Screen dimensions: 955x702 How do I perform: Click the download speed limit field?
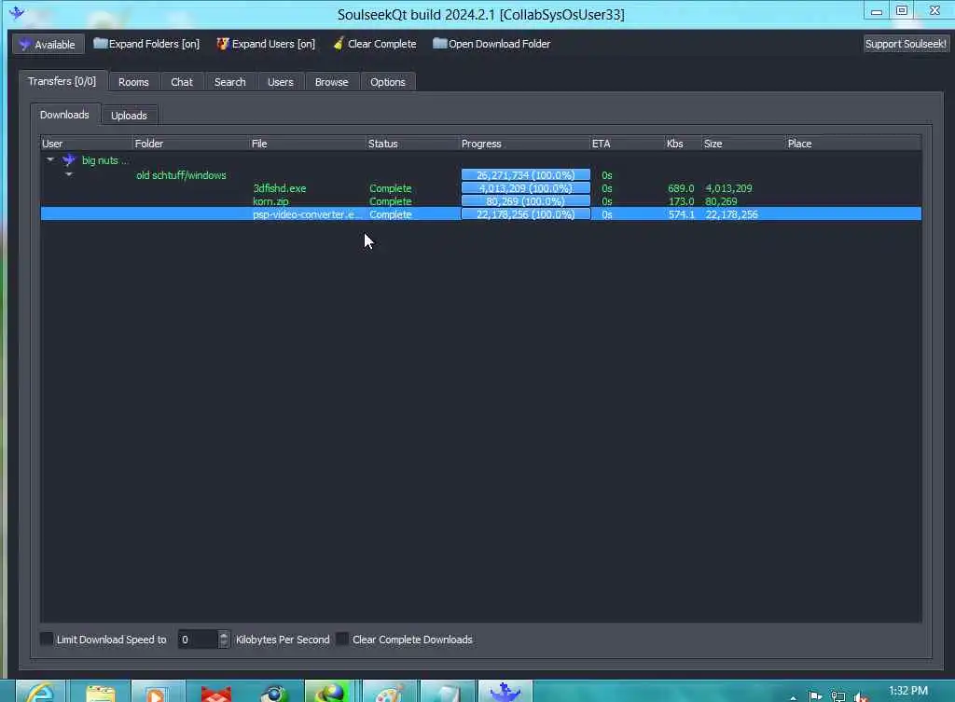(198, 640)
